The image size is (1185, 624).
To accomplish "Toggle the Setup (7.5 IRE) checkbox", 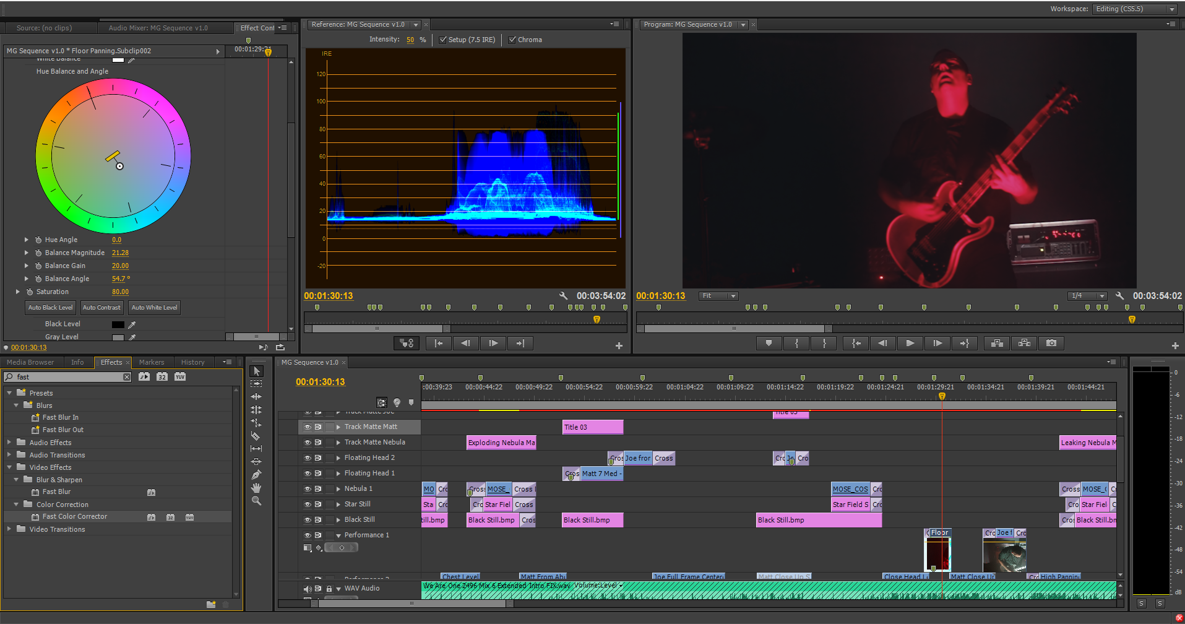I will point(442,40).
